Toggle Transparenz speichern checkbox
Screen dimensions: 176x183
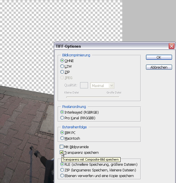coord(62,153)
